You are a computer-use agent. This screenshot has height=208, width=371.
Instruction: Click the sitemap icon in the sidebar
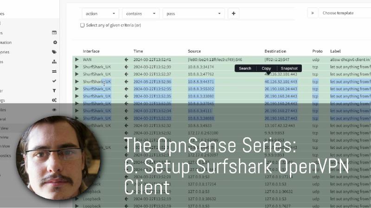pos(54,62)
